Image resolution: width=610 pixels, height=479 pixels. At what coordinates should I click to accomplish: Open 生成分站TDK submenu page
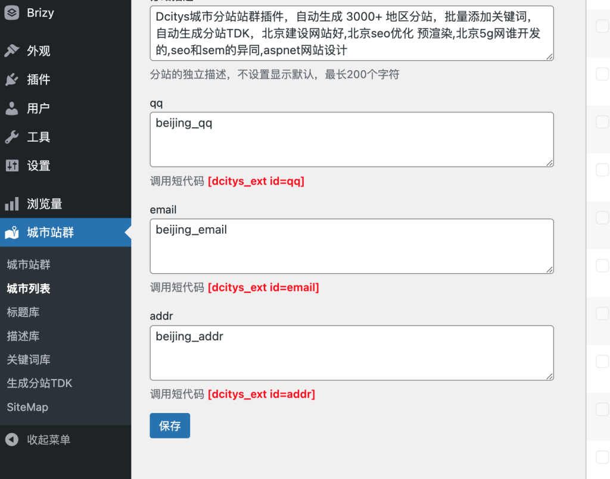point(39,384)
